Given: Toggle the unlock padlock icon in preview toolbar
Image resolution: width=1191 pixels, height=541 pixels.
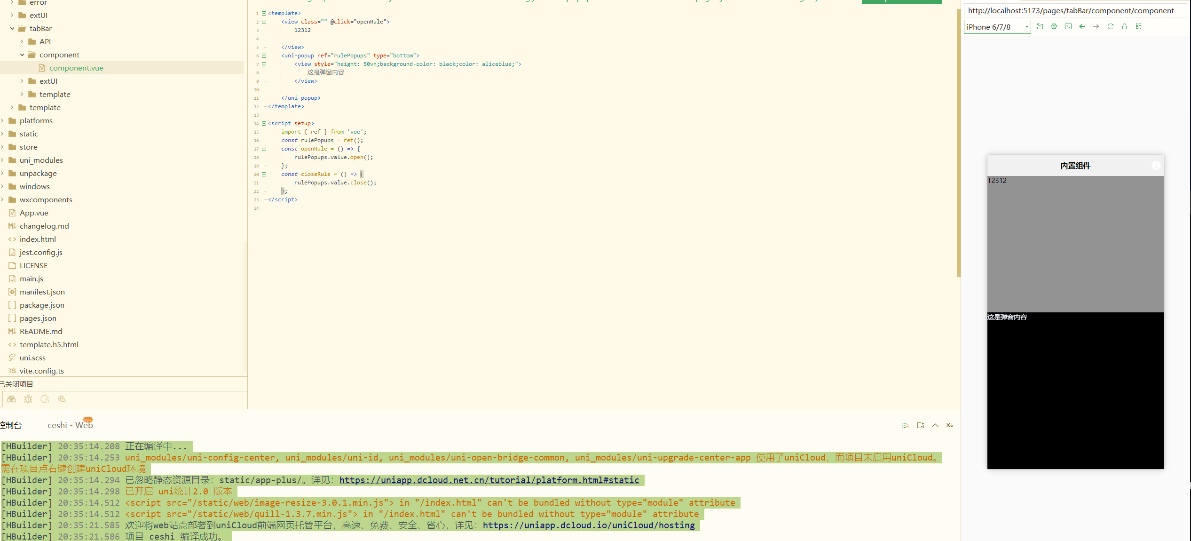Looking at the screenshot, I should tap(1124, 27).
